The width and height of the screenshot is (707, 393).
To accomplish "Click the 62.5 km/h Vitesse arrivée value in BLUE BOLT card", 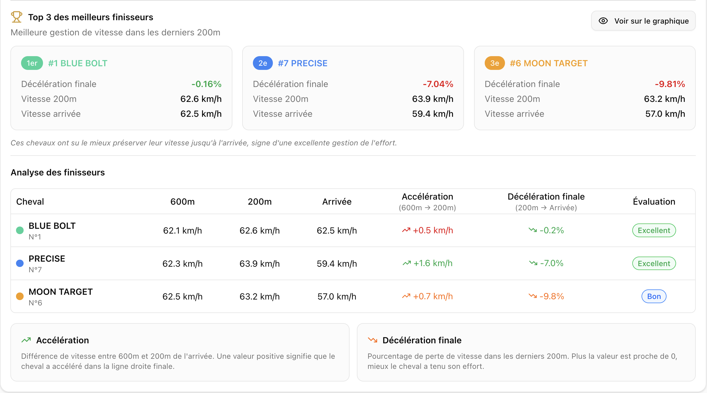I will (x=201, y=114).
